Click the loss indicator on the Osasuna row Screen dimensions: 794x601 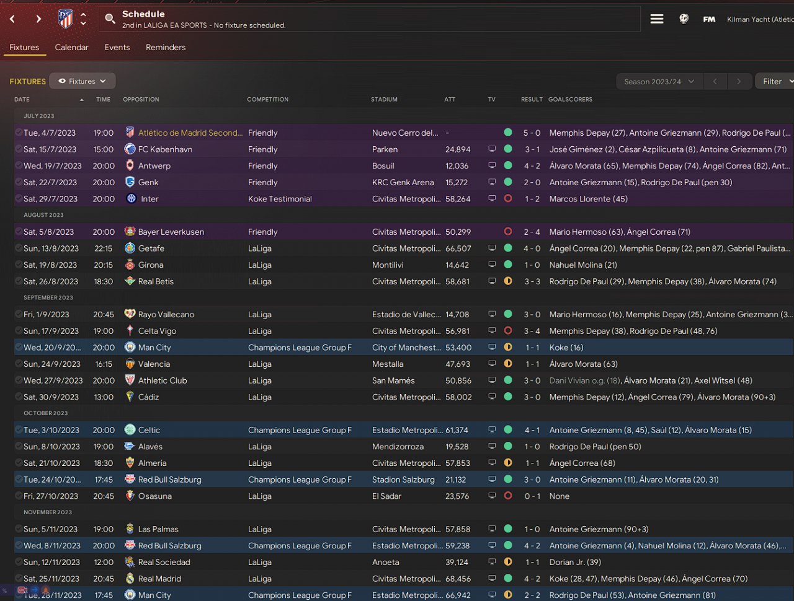tap(508, 496)
